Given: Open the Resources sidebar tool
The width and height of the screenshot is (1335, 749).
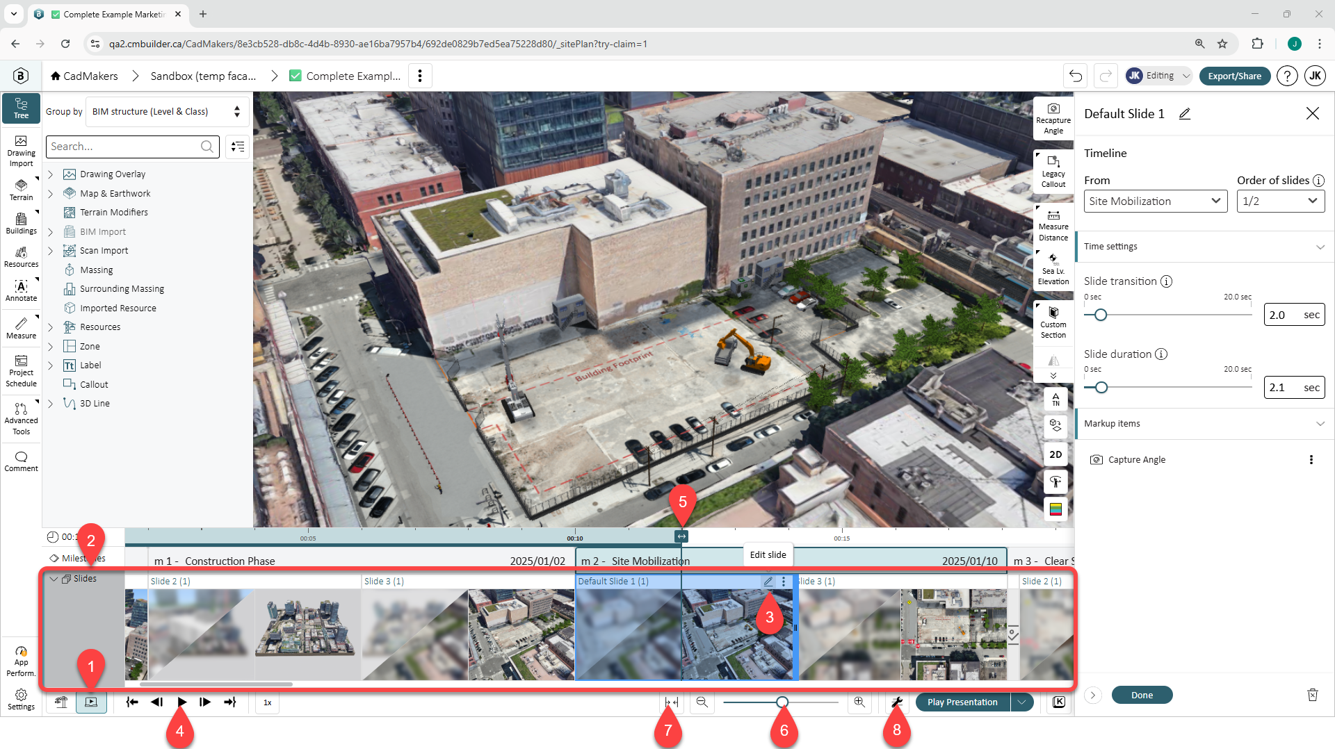Looking at the screenshot, I should pyautogui.click(x=21, y=256).
